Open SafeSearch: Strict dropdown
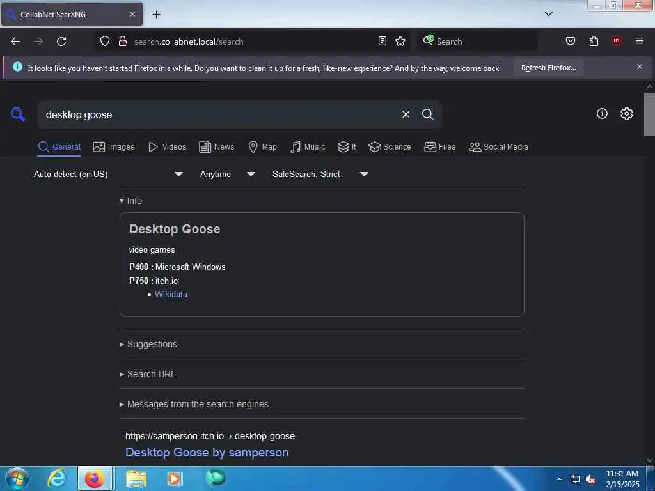The height and width of the screenshot is (491, 655). (x=320, y=174)
